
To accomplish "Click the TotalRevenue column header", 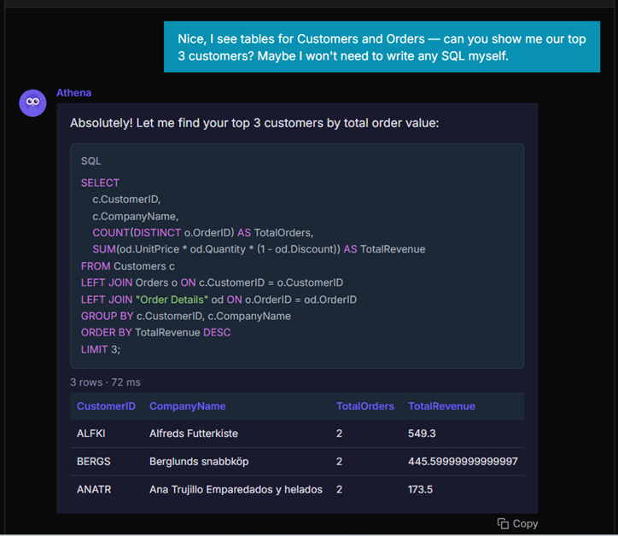I will (441, 406).
